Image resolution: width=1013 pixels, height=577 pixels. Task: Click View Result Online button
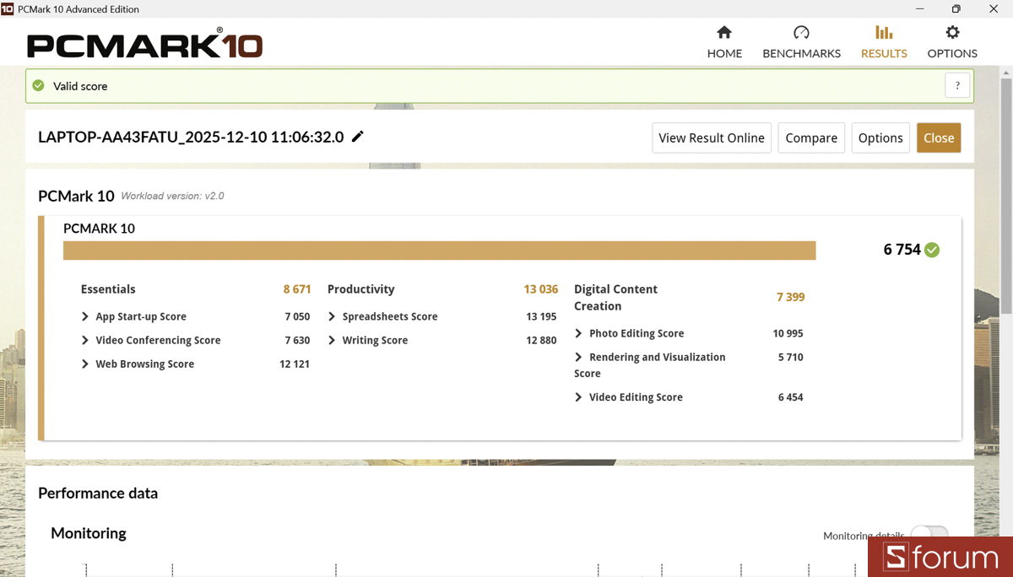point(712,138)
